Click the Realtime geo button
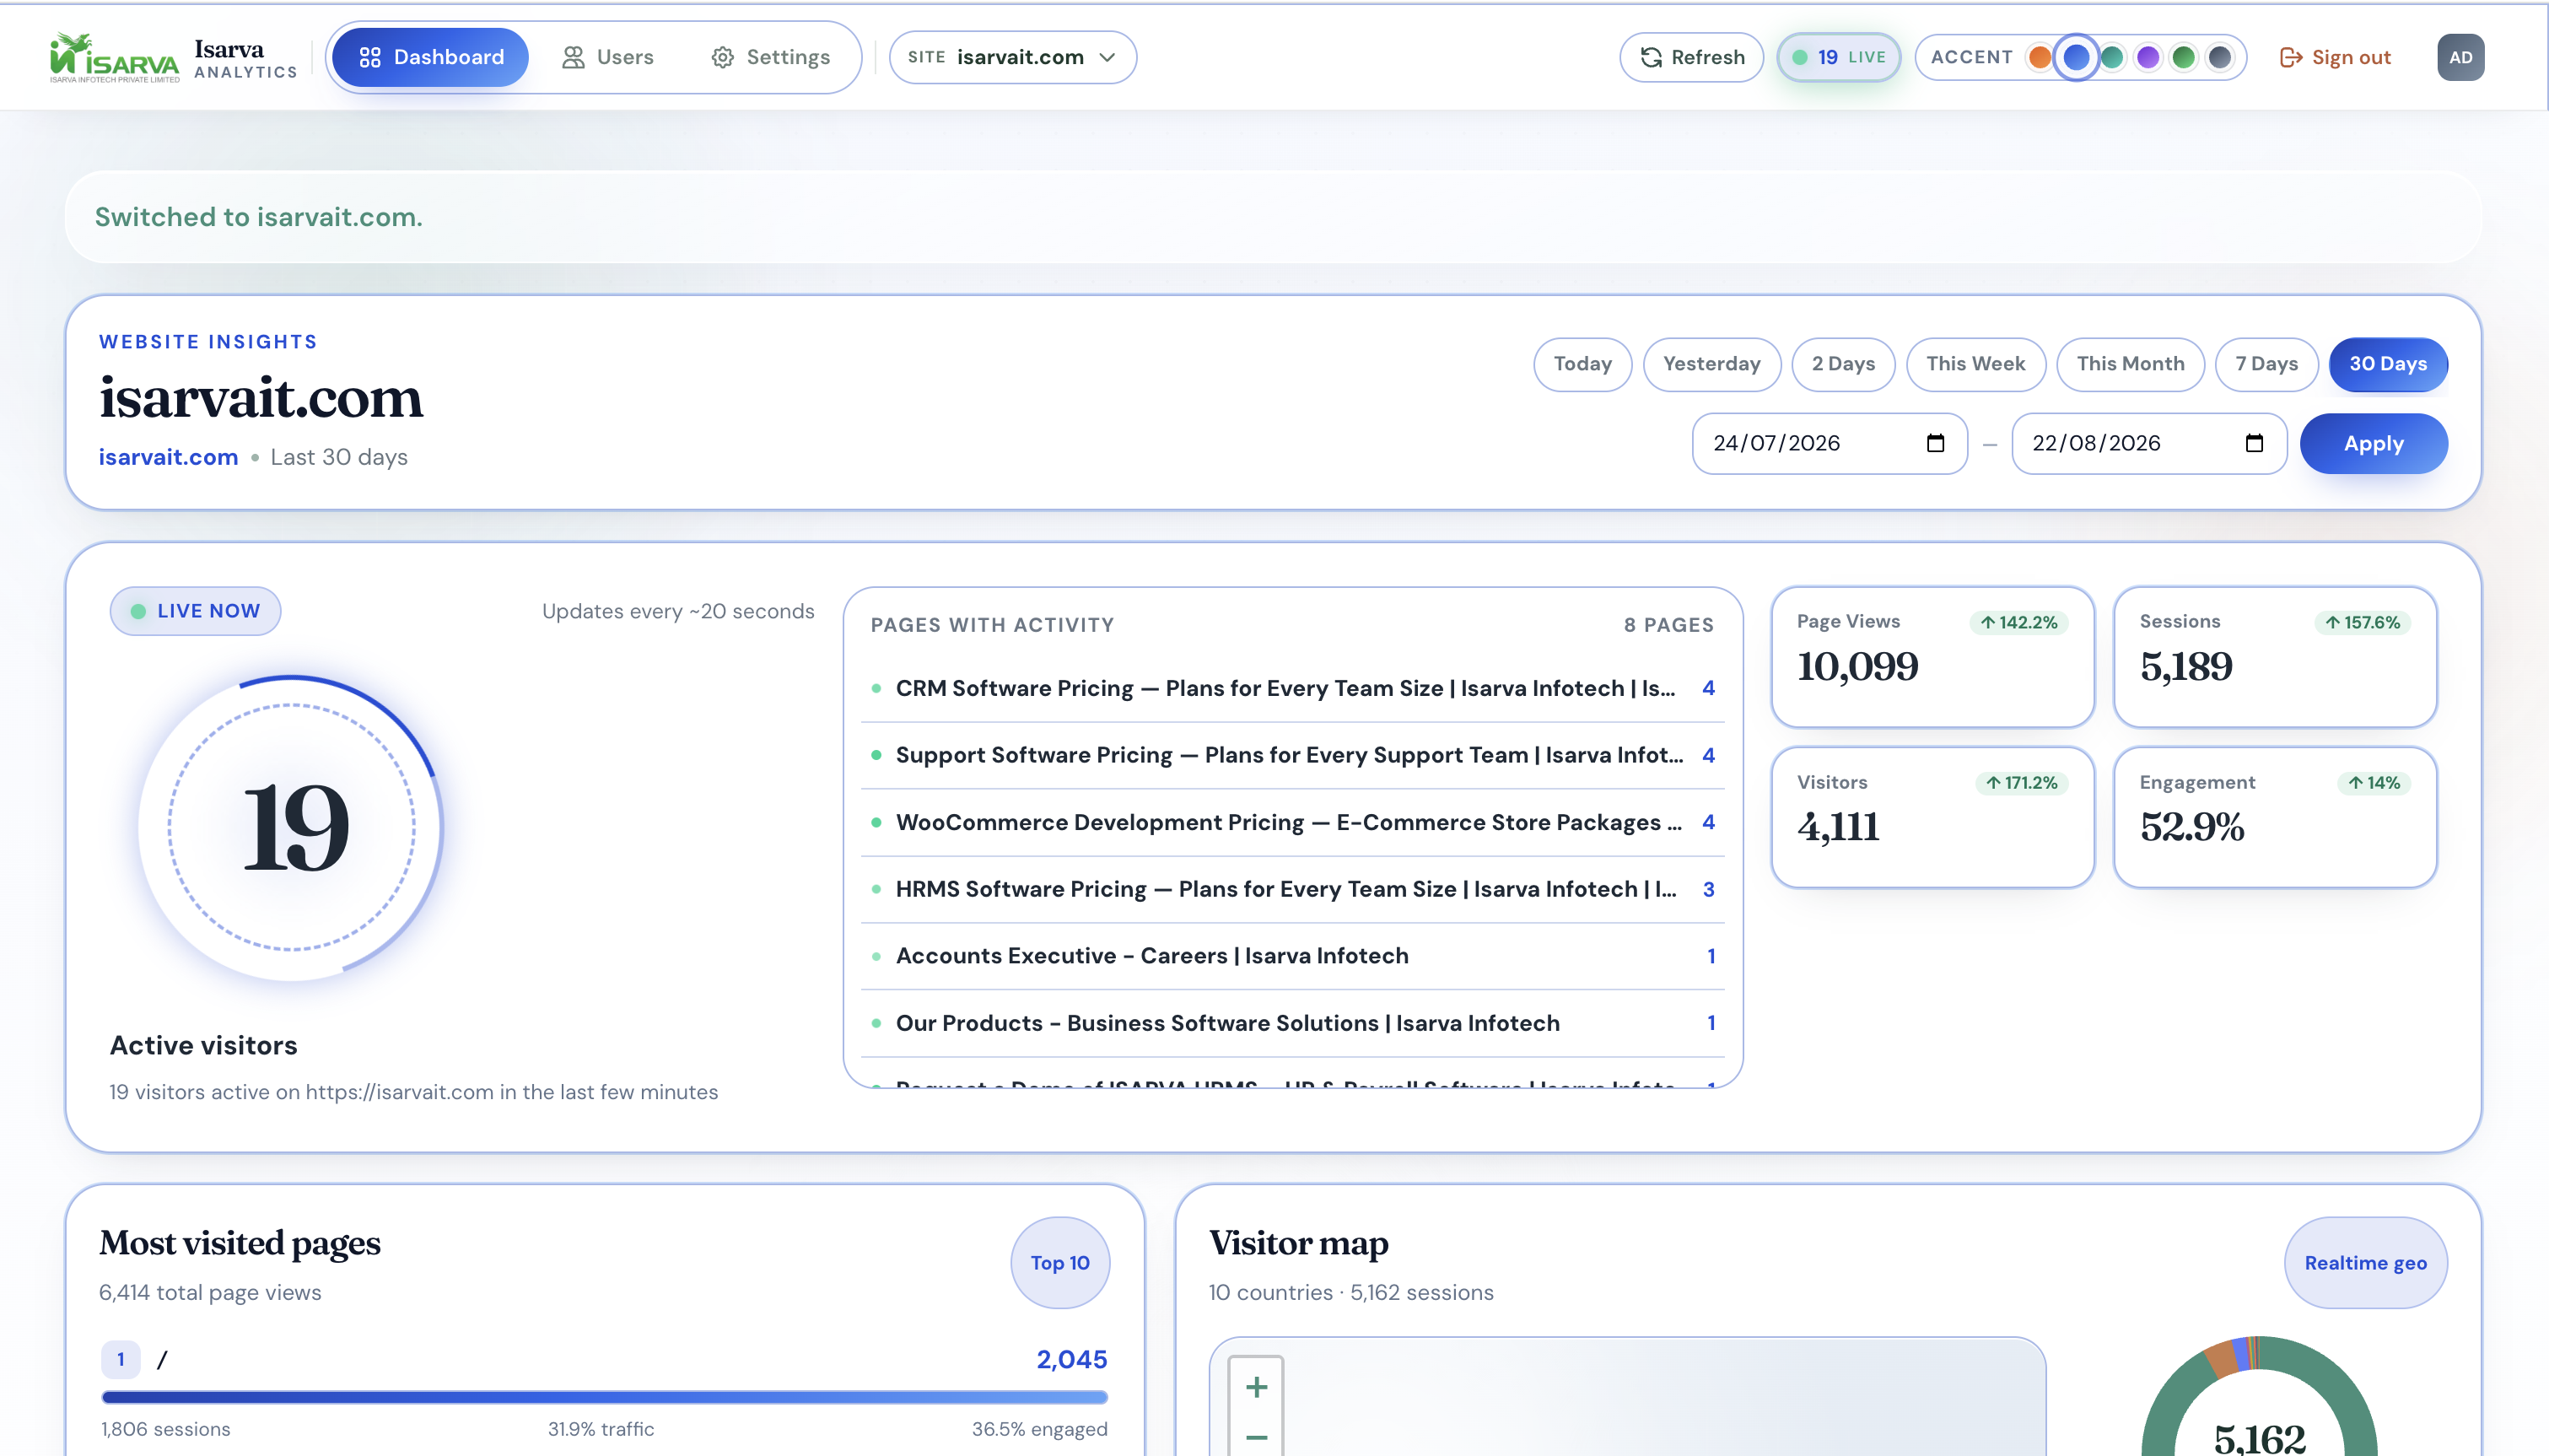 coord(2365,1263)
